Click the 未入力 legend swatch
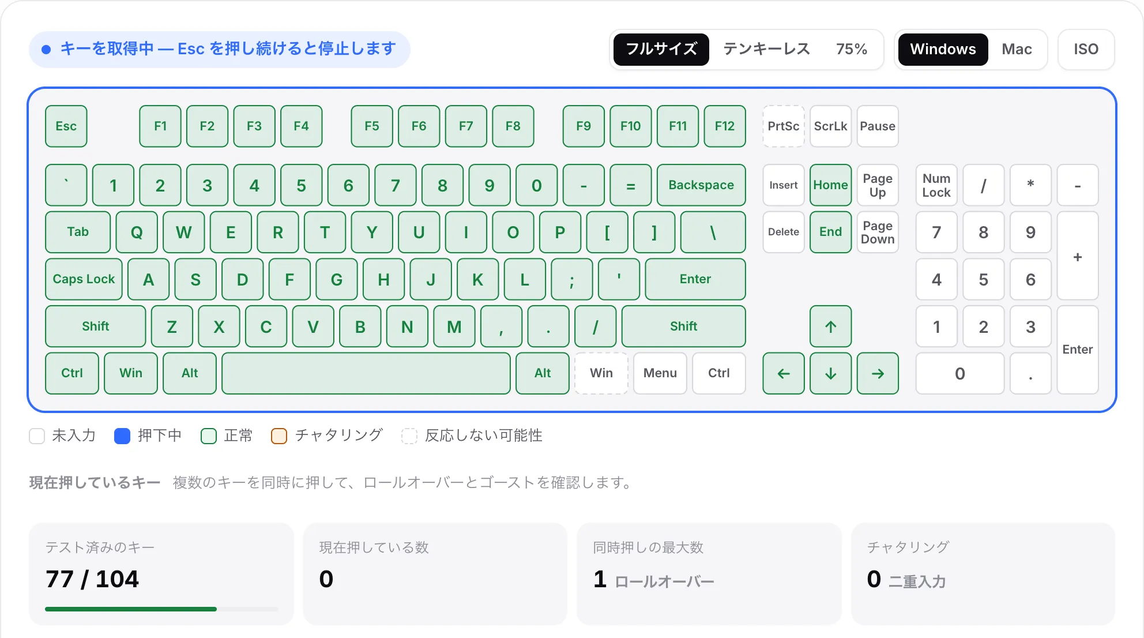 tap(37, 436)
